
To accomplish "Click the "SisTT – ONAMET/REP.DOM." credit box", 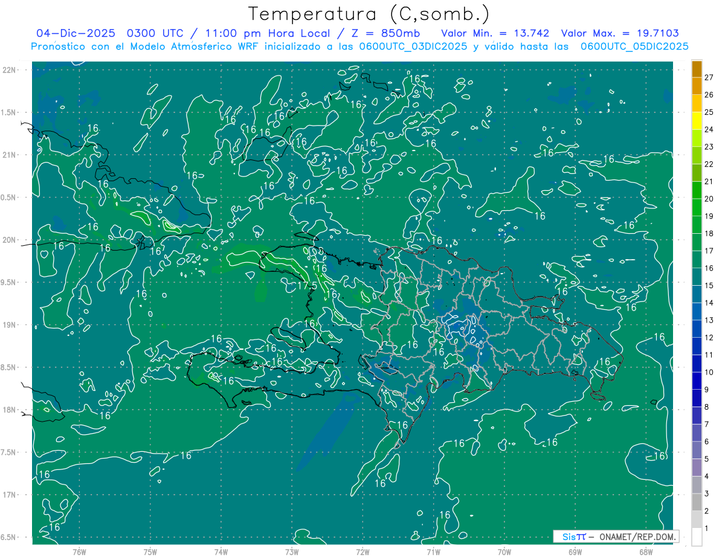I will 616,536.
